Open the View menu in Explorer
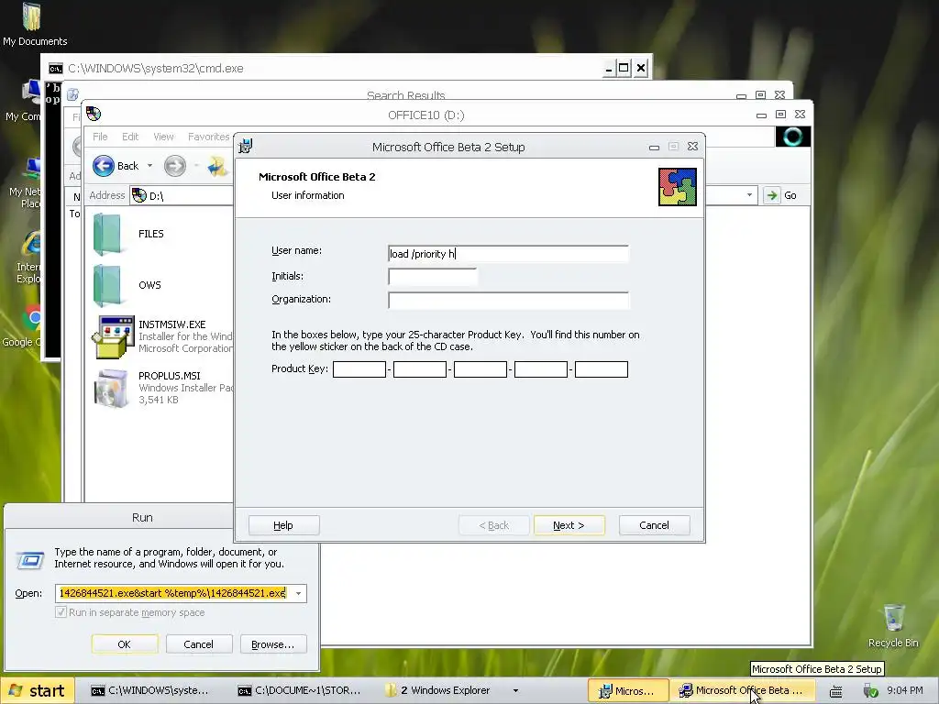The image size is (939, 704). point(163,137)
